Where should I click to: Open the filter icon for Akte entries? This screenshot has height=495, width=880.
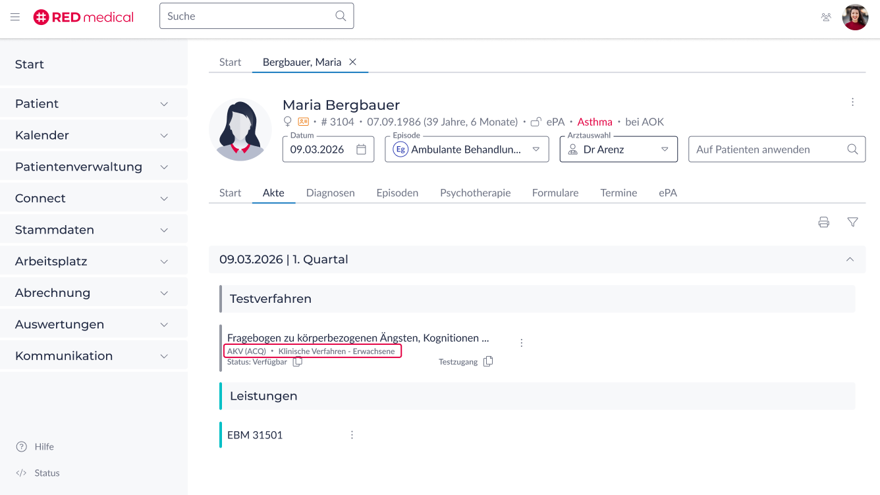pyautogui.click(x=852, y=222)
